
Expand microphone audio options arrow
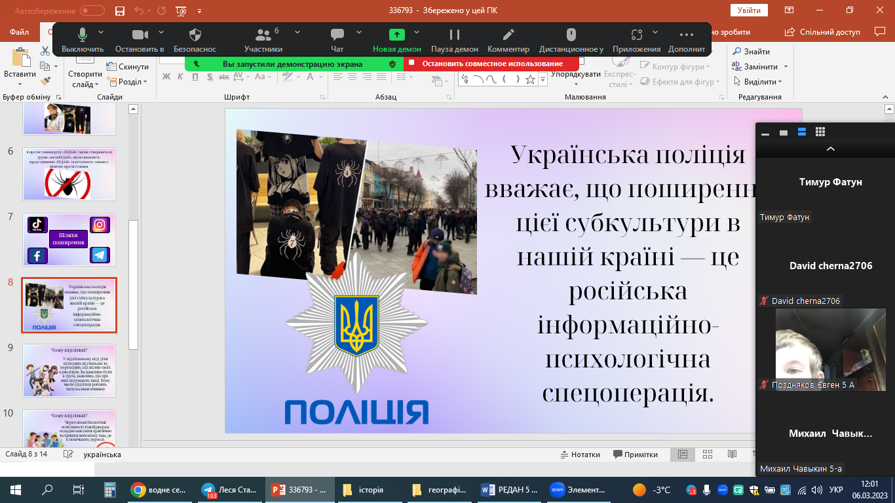coord(101,32)
